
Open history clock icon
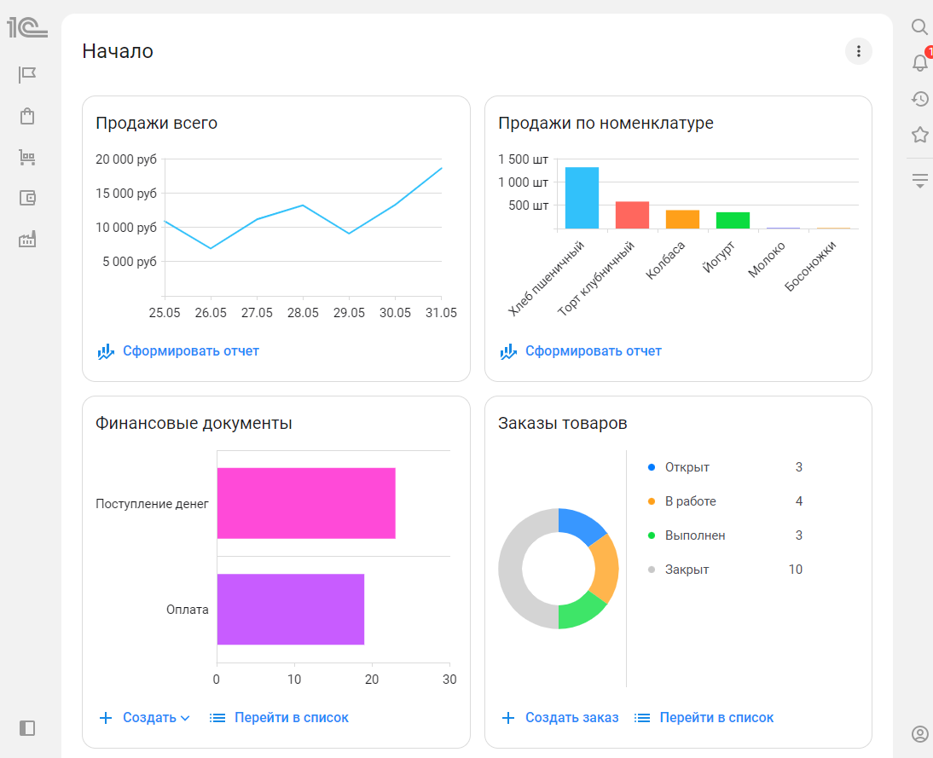(x=920, y=99)
